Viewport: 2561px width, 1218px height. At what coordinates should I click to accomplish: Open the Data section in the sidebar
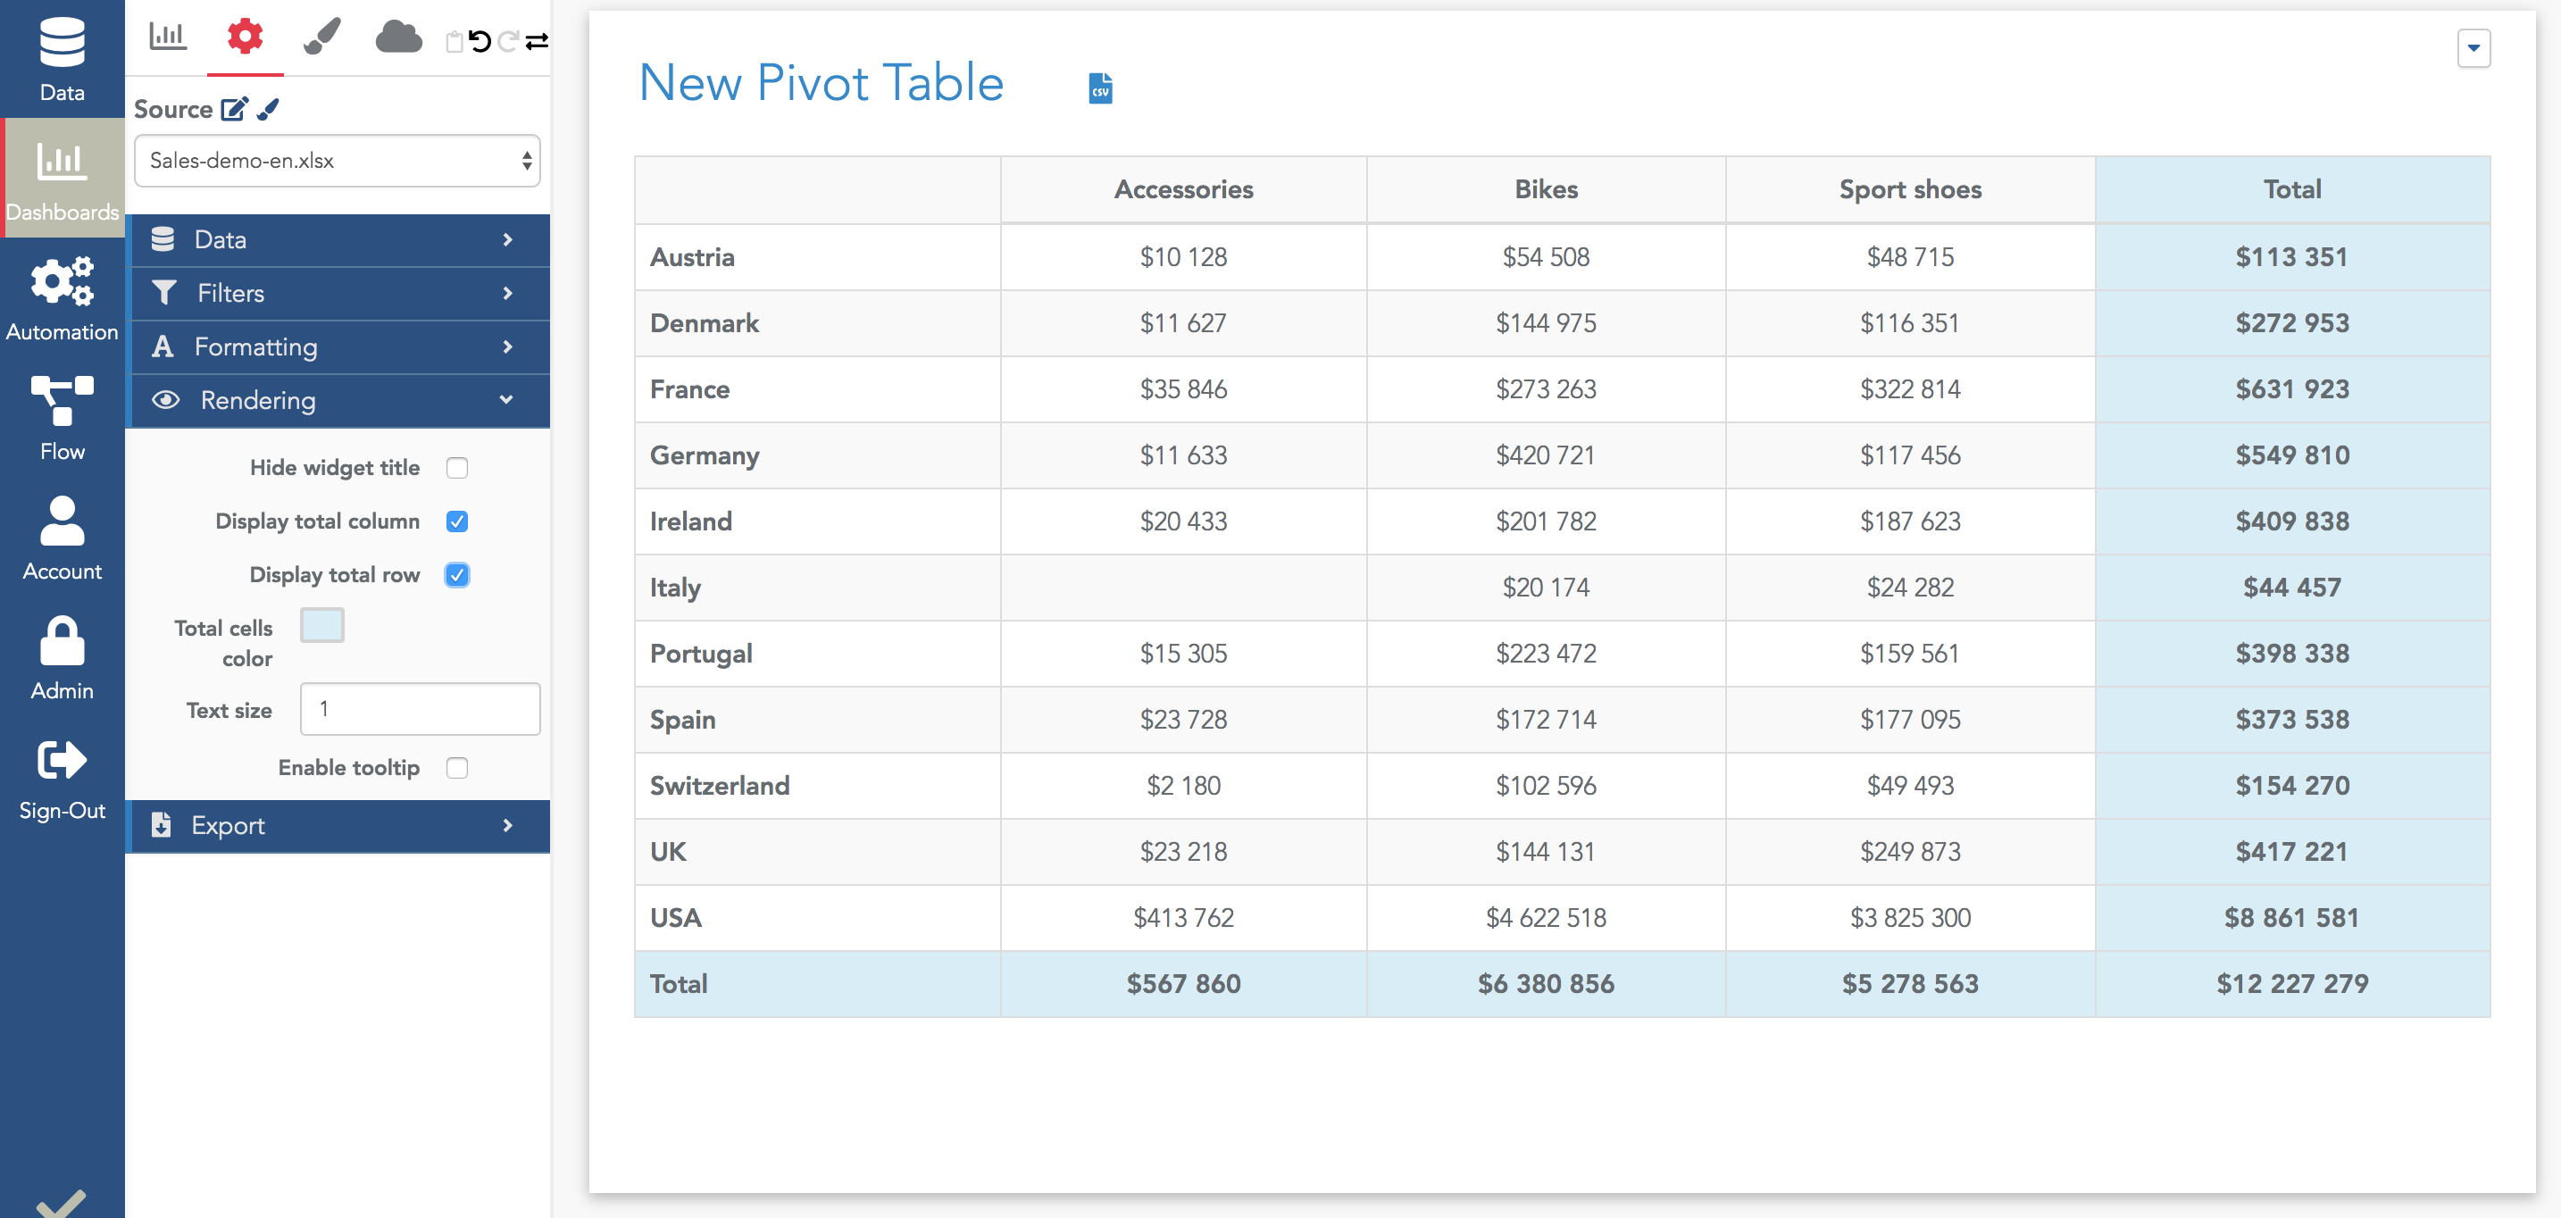click(62, 59)
